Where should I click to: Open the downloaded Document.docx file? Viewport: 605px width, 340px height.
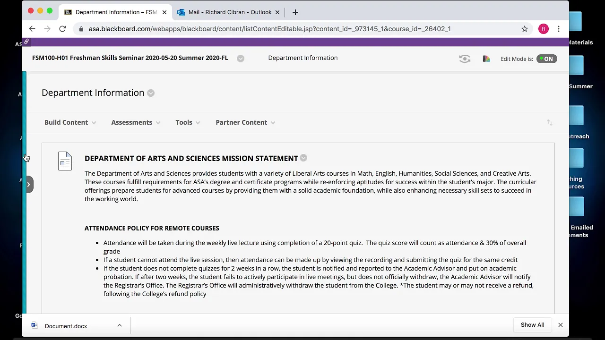[x=66, y=326]
